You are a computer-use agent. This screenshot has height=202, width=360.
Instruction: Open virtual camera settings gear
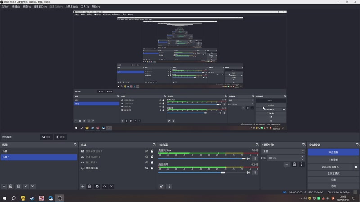(356, 167)
